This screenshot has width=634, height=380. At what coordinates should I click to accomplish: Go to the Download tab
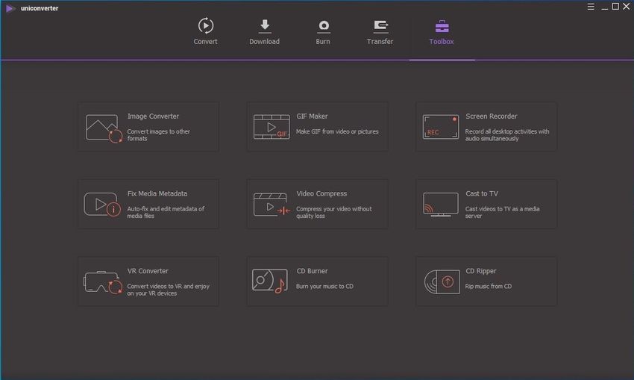[x=264, y=32]
